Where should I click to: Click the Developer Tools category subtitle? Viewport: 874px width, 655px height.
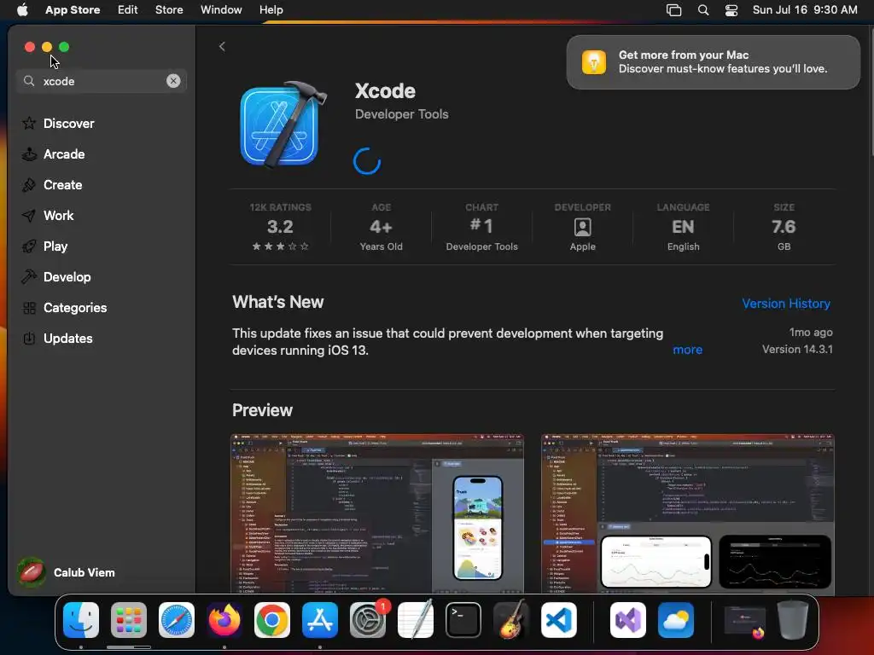(x=401, y=114)
